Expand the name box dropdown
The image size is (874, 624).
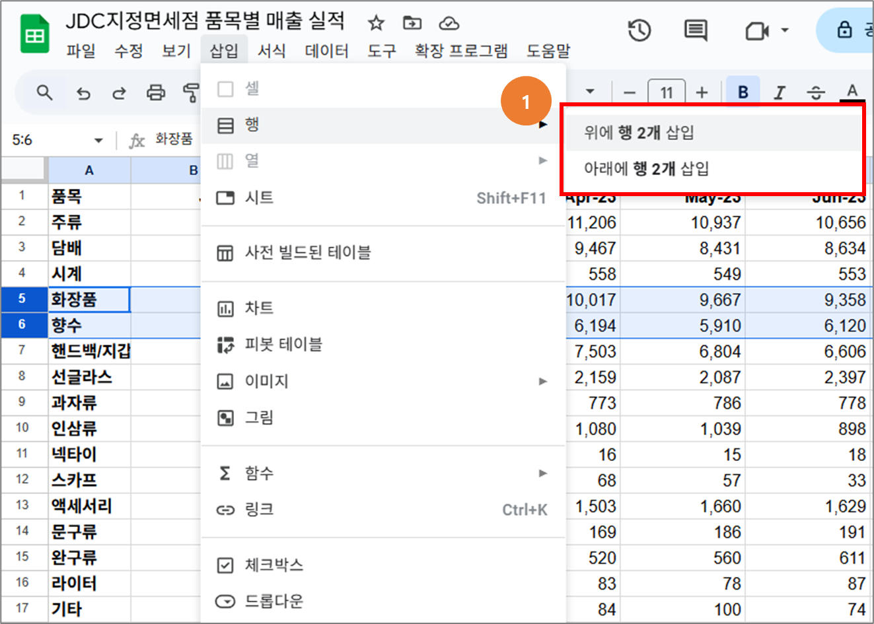point(98,140)
